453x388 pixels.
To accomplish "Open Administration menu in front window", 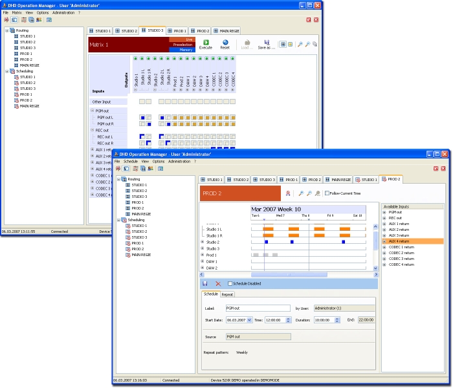I will [179, 162].
